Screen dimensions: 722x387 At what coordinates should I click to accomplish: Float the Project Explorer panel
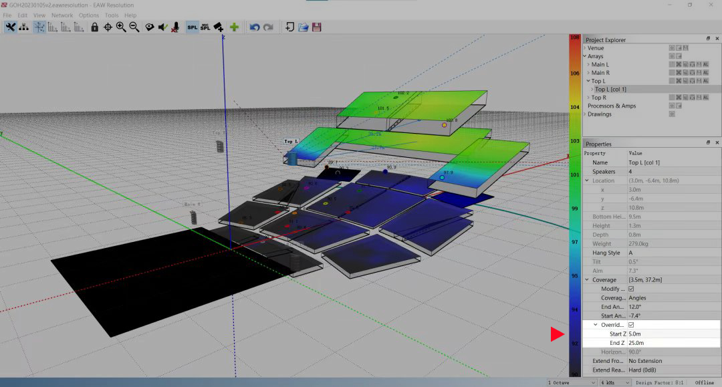coord(708,39)
